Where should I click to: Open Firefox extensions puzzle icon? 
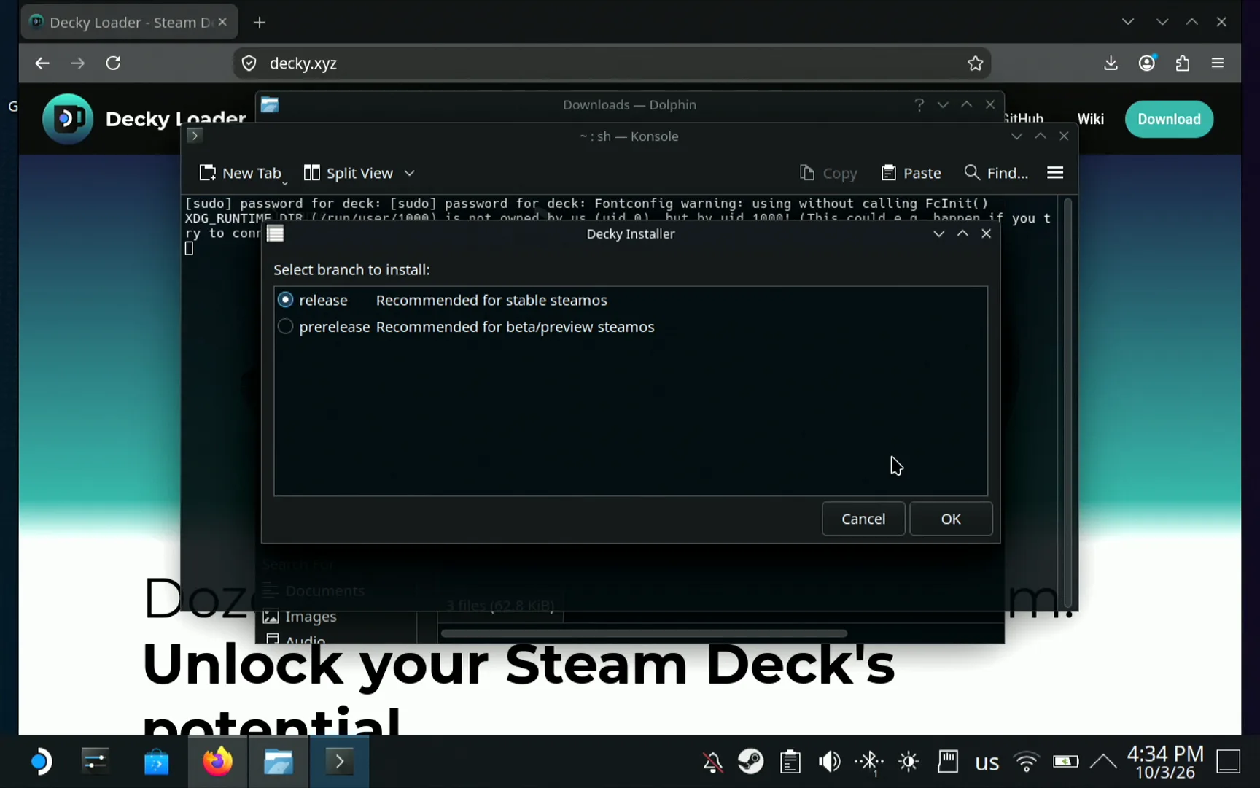coord(1183,63)
